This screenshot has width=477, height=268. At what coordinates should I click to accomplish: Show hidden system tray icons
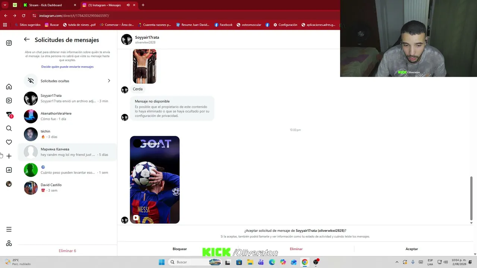pyautogui.click(x=397, y=262)
